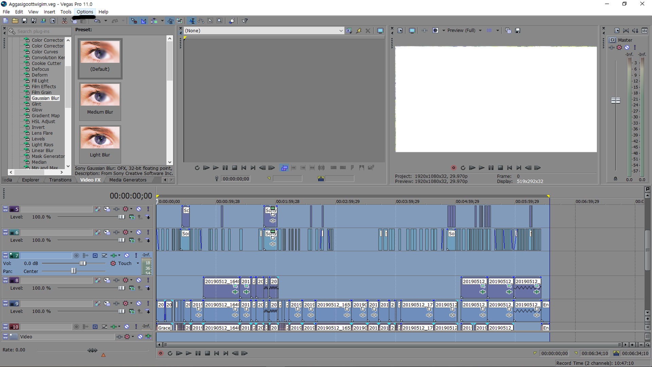The image size is (652, 367).
Task: Click the Cut scissors toolbar icon
Action: pos(64,21)
